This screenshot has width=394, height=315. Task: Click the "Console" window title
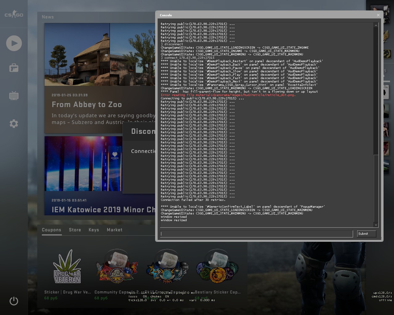(x=166, y=15)
